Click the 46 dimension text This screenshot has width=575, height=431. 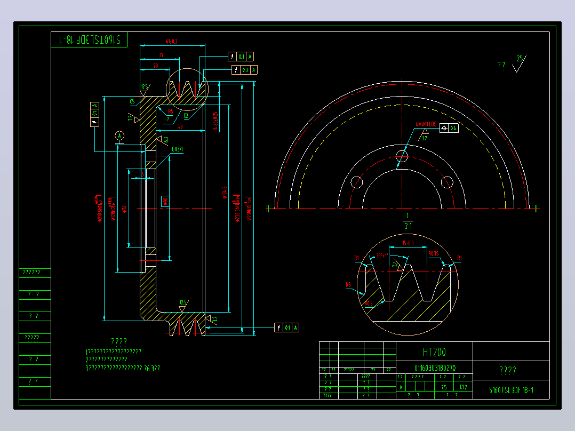point(180,126)
